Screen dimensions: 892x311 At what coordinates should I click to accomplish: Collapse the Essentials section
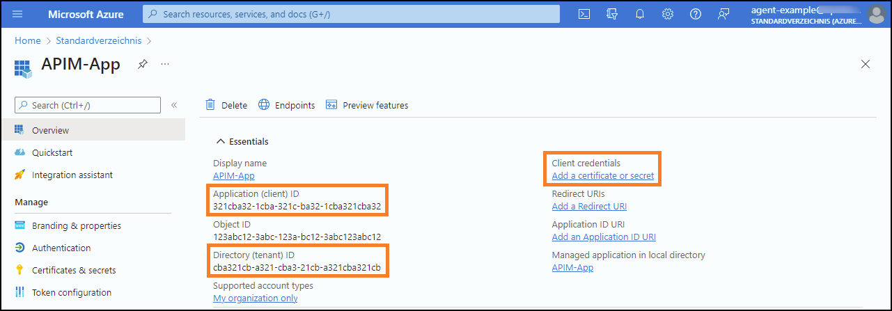pyautogui.click(x=221, y=141)
